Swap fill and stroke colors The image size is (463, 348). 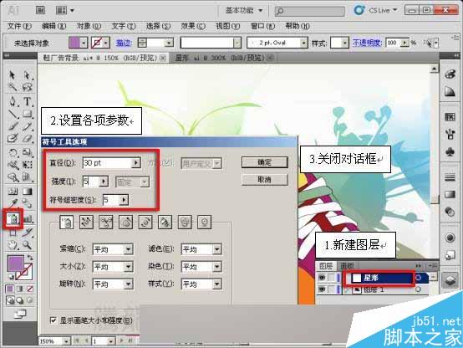pyautogui.click(x=30, y=258)
